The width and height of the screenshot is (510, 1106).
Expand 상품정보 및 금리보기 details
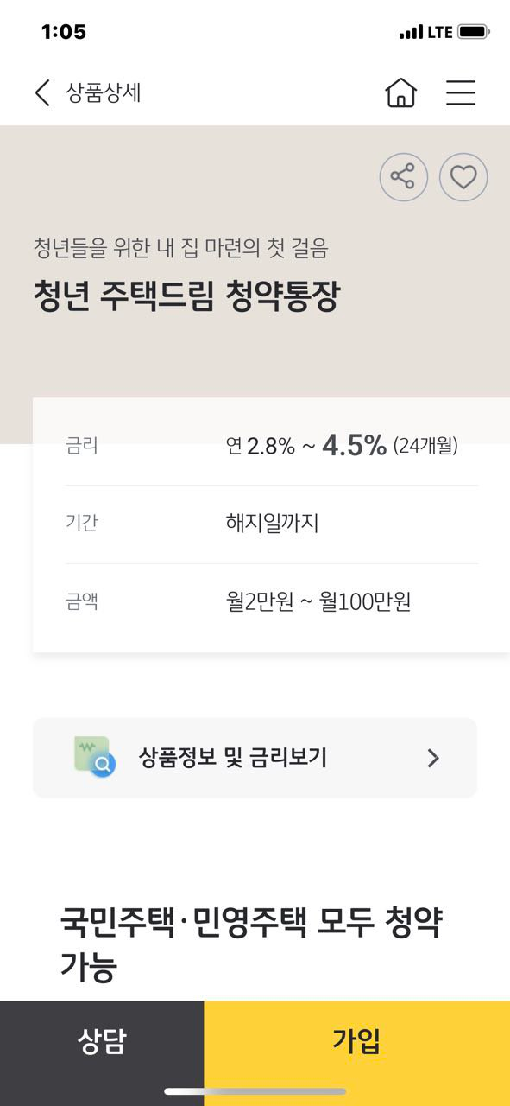point(255,757)
